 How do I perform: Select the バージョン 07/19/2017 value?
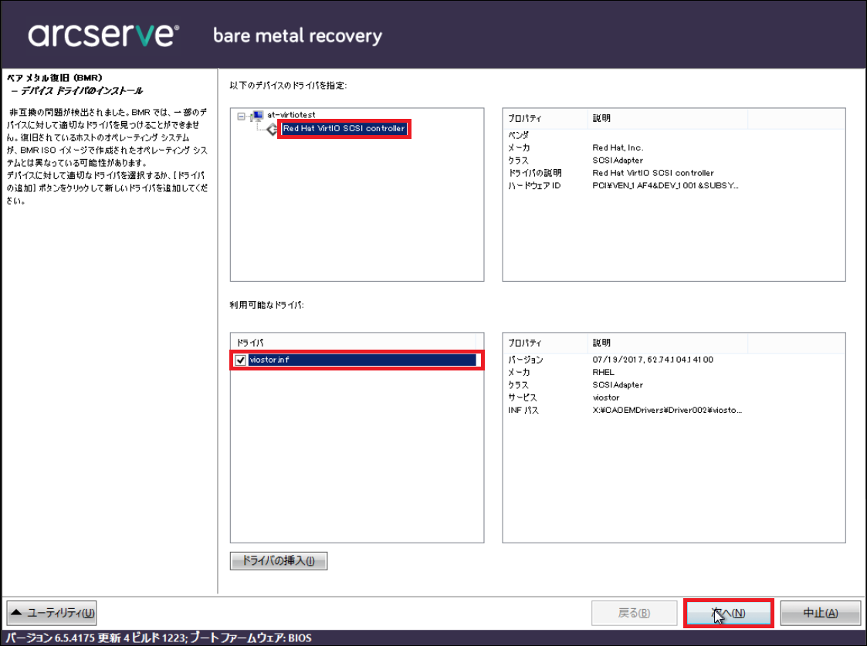pyautogui.click(x=652, y=360)
